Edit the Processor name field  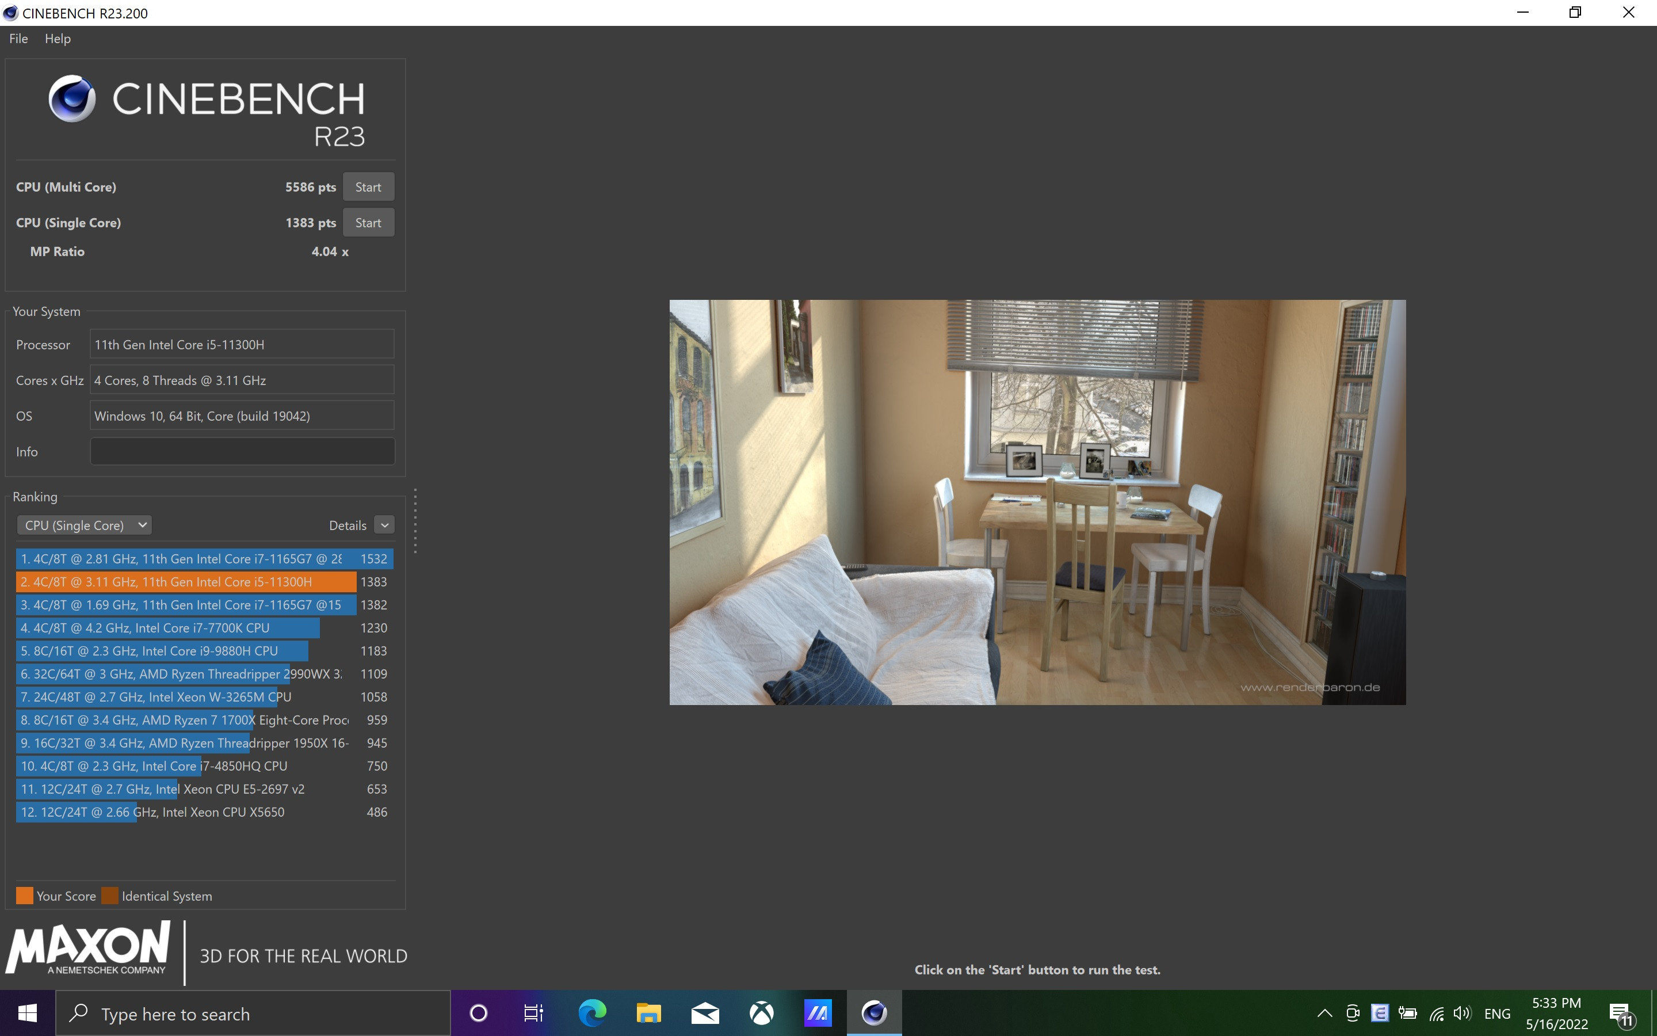point(242,344)
